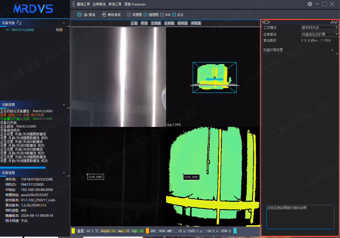Click the red log line 获取 自定义ID 失败
The width and height of the screenshot is (340, 238).
pos(22,115)
